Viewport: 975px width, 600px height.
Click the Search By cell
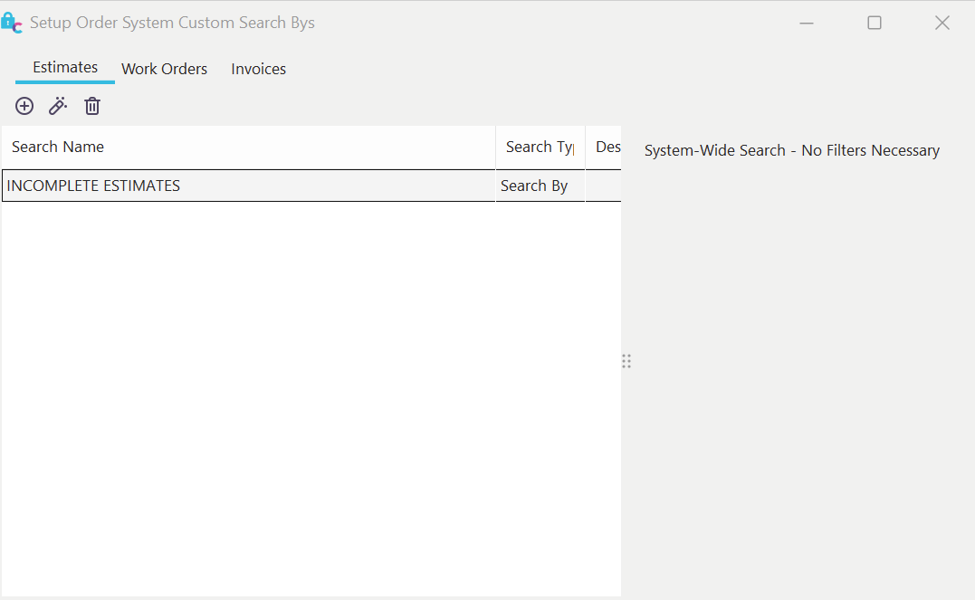[534, 186]
